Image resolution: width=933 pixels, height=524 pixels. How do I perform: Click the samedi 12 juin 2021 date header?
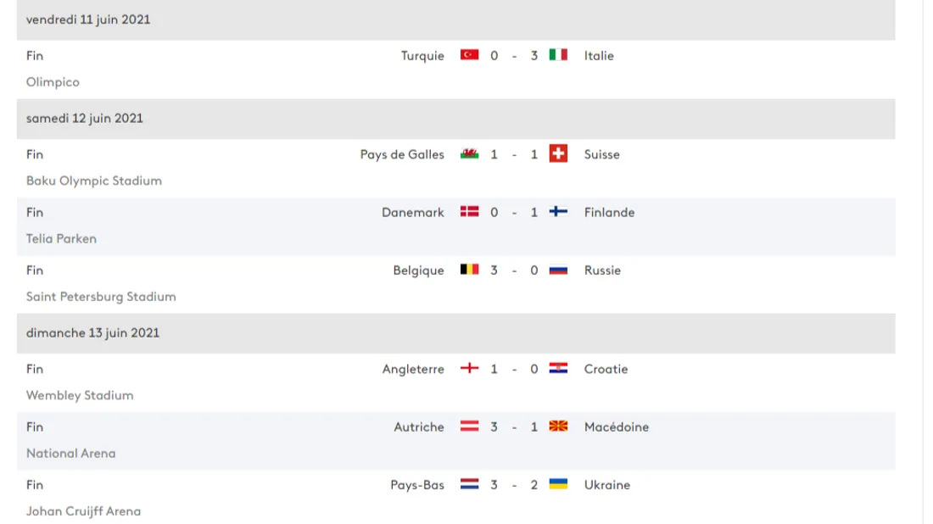[x=85, y=118]
